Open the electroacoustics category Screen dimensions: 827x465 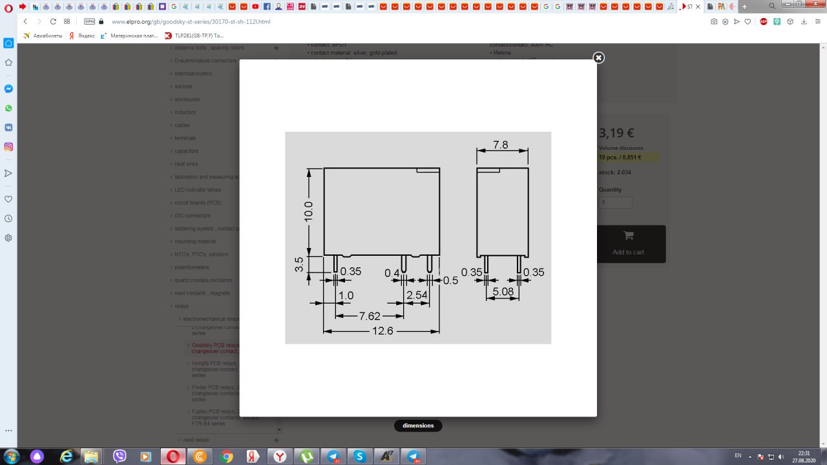coord(193,74)
